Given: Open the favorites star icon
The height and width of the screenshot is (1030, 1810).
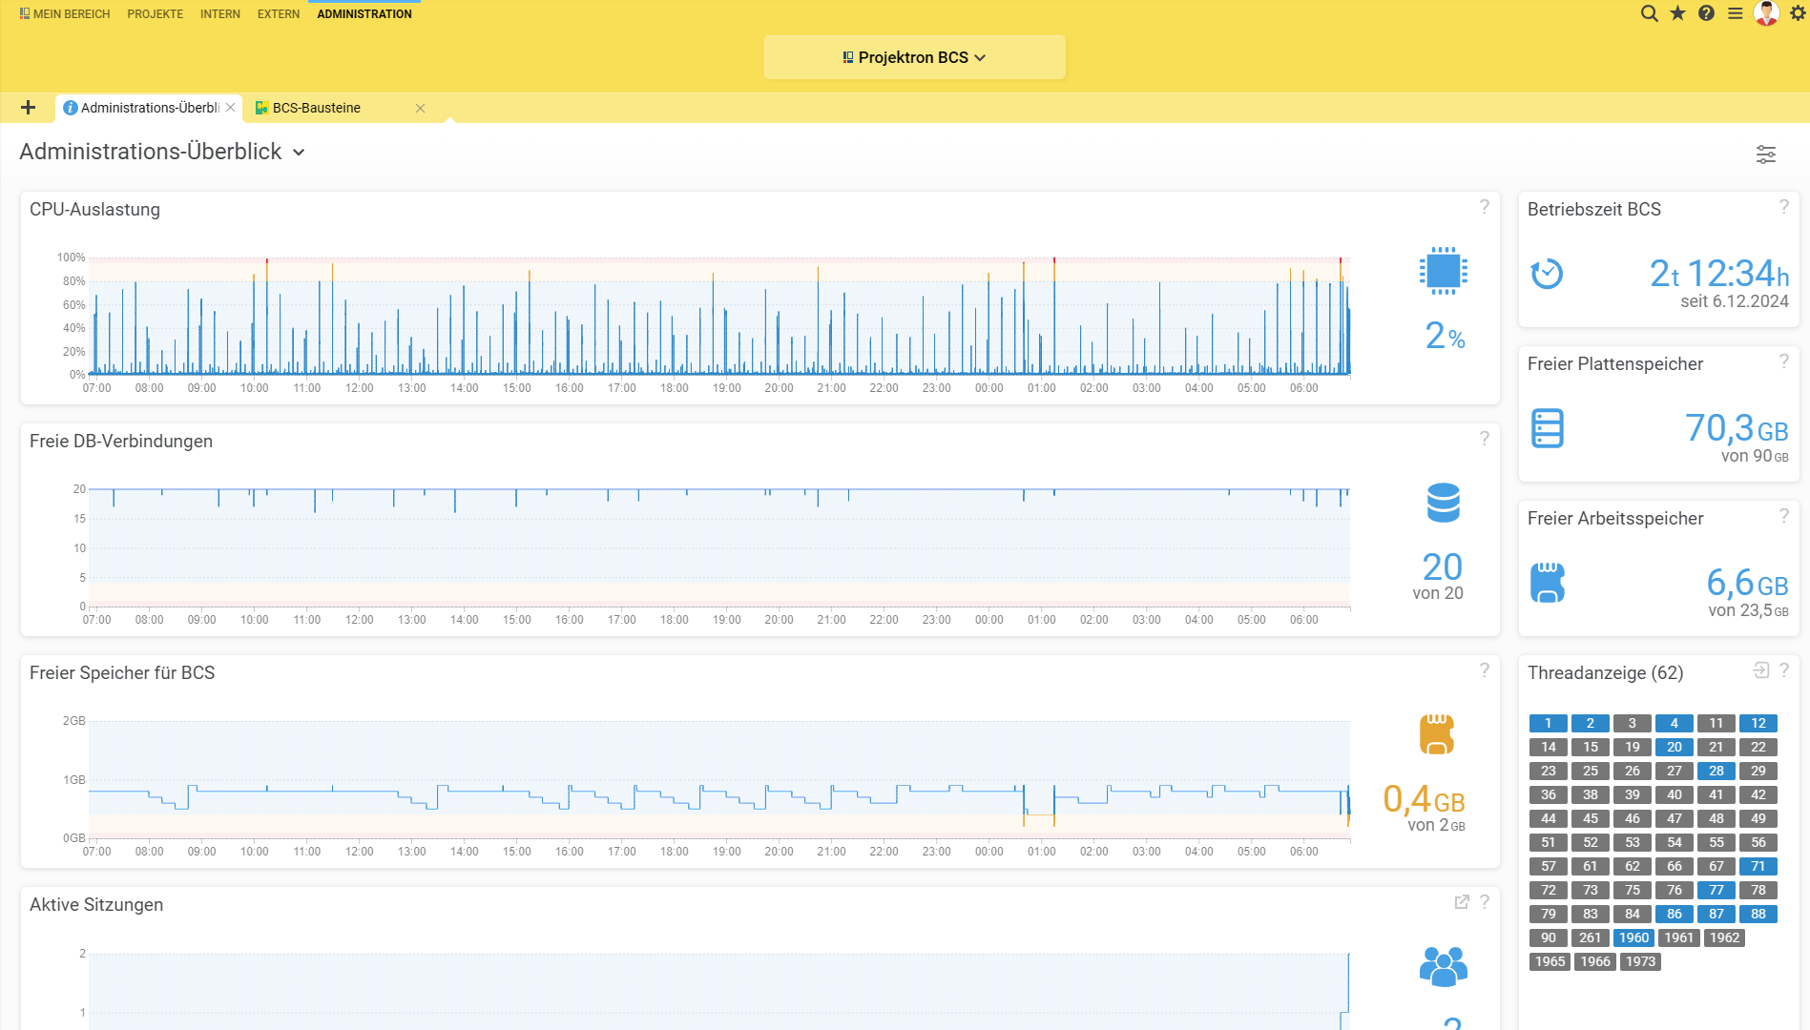Looking at the screenshot, I should click(x=1677, y=13).
